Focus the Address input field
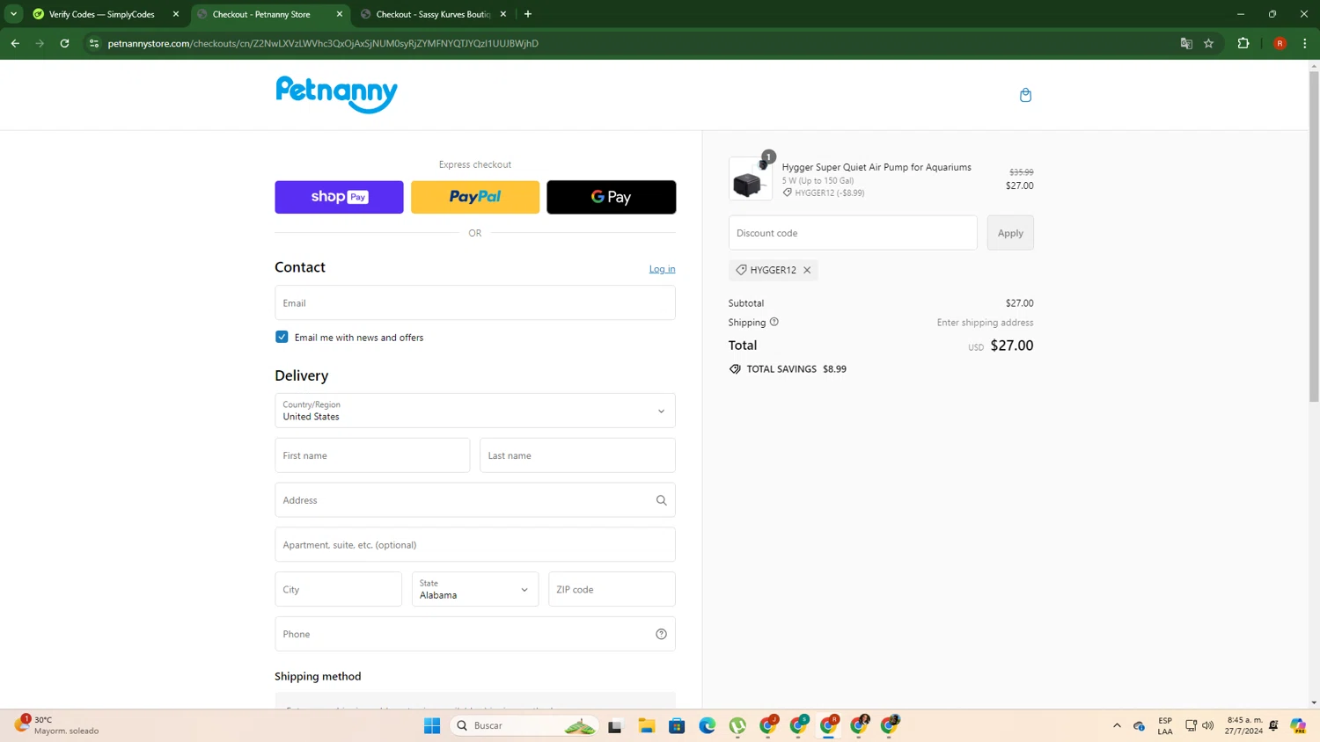The width and height of the screenshot is (1320, 742). 475,500
